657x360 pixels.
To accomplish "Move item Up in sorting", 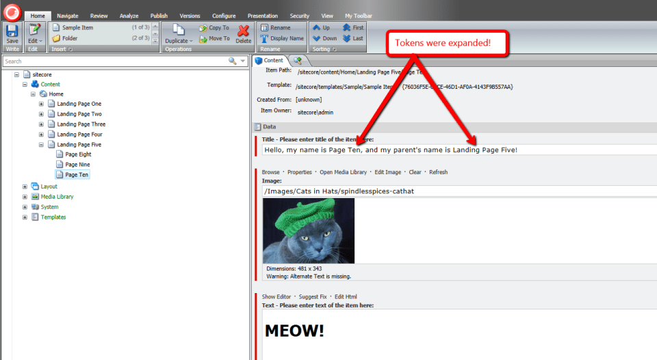I will pyautogui.click(x=321, y=28).
